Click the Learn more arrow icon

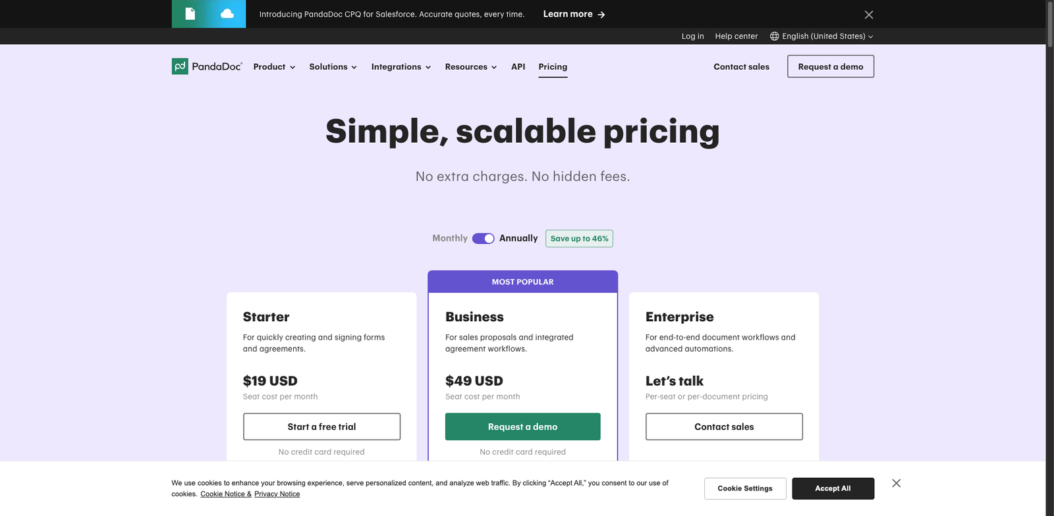(601, 14)
